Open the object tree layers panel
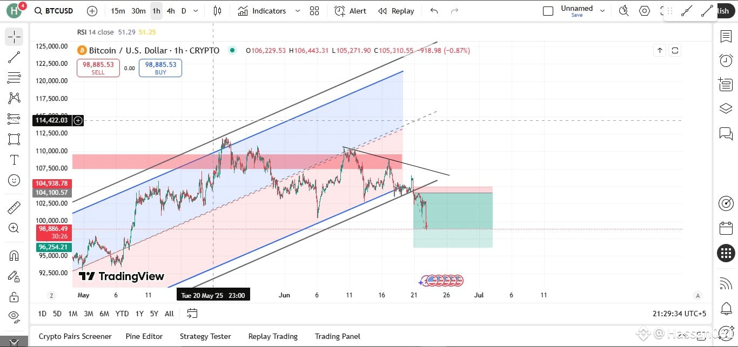Image resolution: width=738 pixels, height=347 pixels. (726, 108)
